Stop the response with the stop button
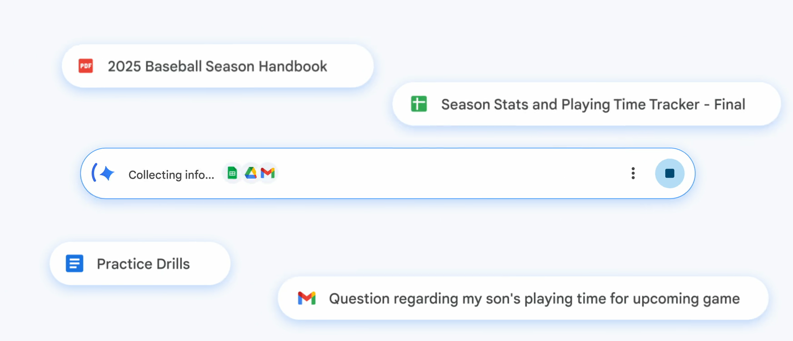The image size is (793, 341). [669, 173]
